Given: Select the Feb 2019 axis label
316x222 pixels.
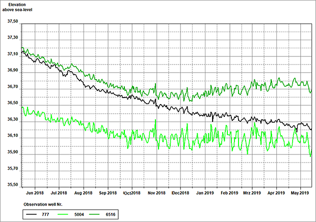Looking at the screenshot, I should pyautogui.click(x=229, y=193).
